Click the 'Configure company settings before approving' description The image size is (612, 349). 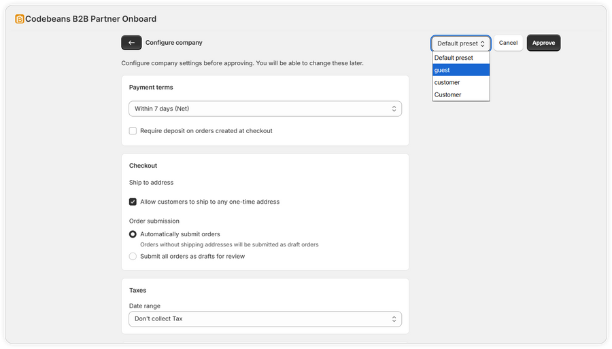point(242,63)
